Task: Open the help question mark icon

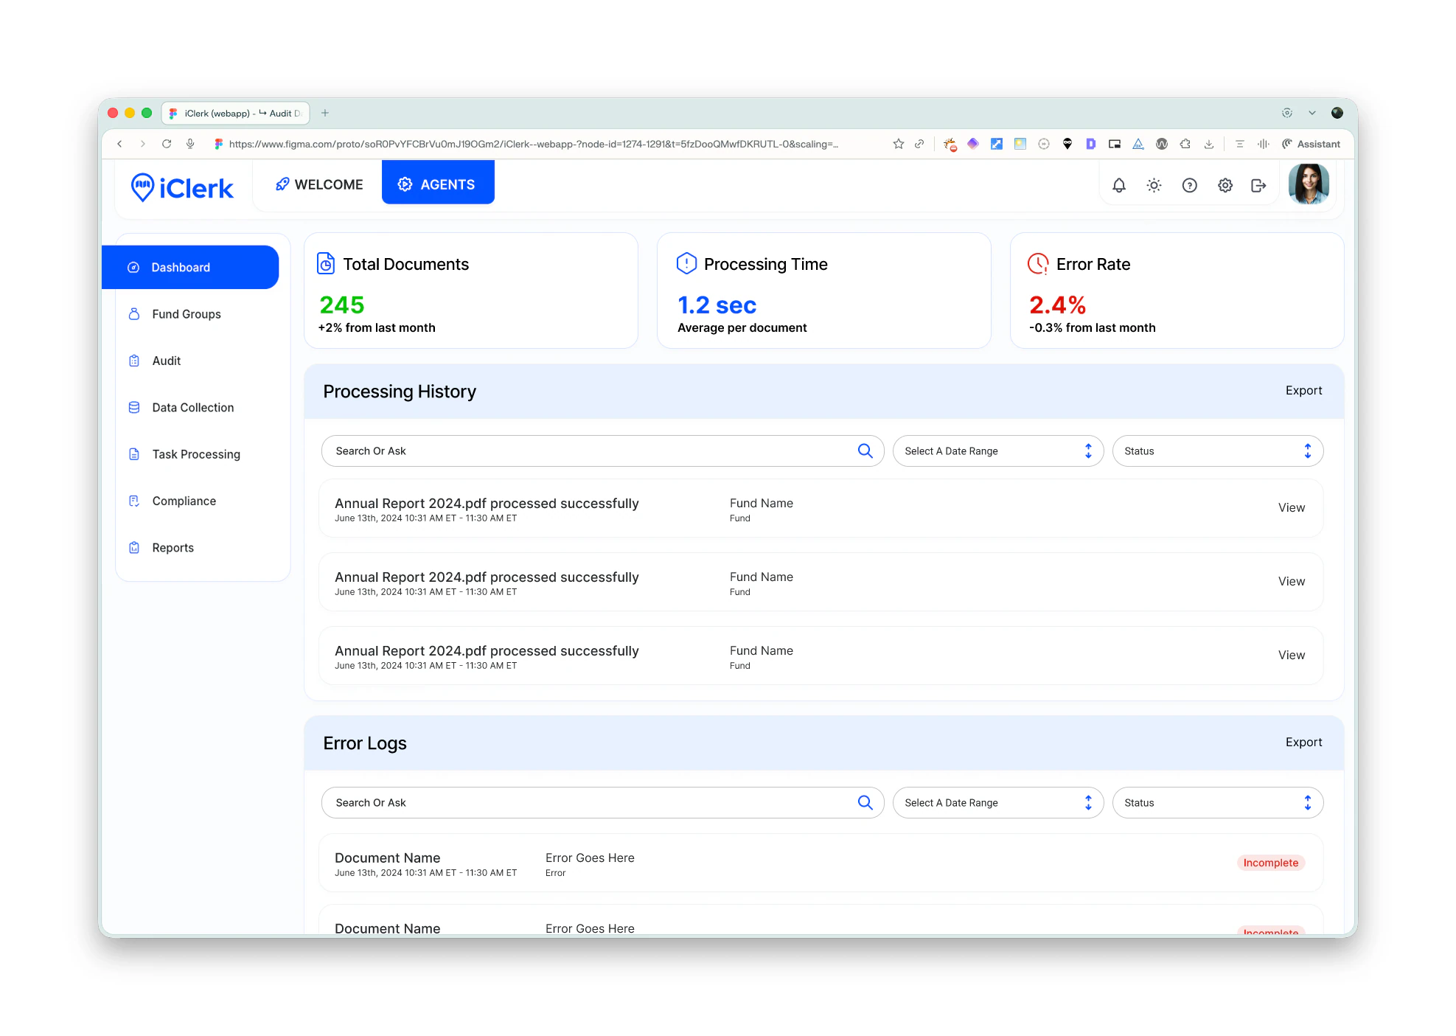Action: tap(1189, 185)
